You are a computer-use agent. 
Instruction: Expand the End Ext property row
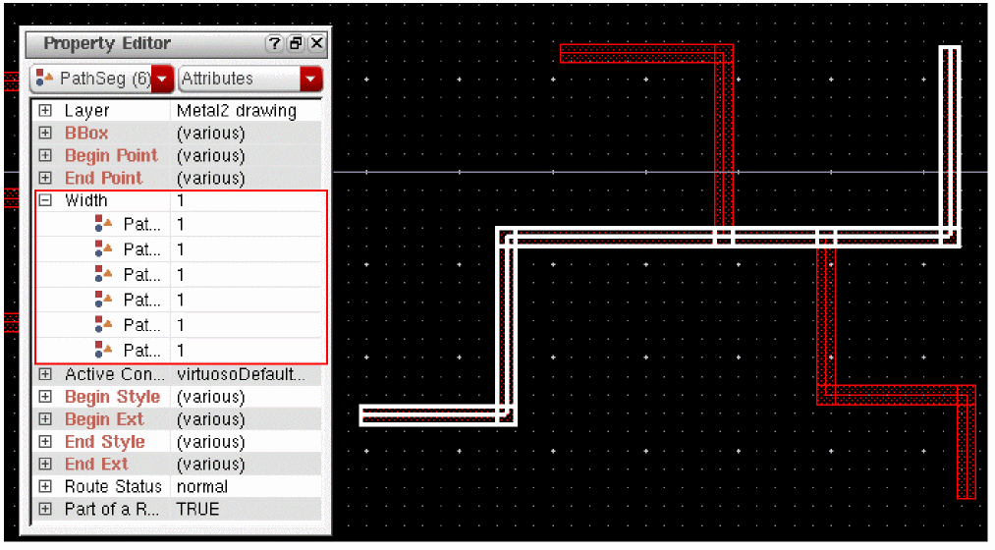pos(45,464)
